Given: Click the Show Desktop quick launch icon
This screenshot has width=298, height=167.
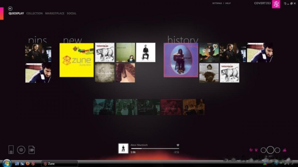Looking at the screenshot, I should [17, 164].
